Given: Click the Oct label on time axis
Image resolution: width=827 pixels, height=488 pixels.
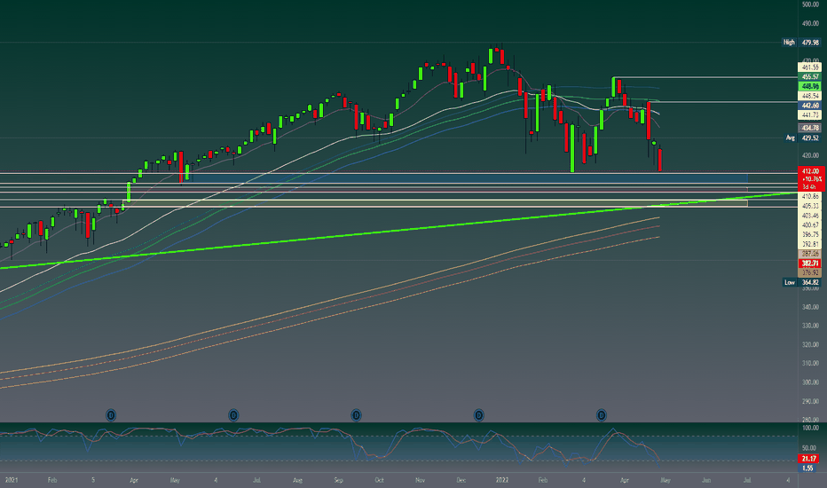Looking at the screenshot, I should [x=379, y=480].
